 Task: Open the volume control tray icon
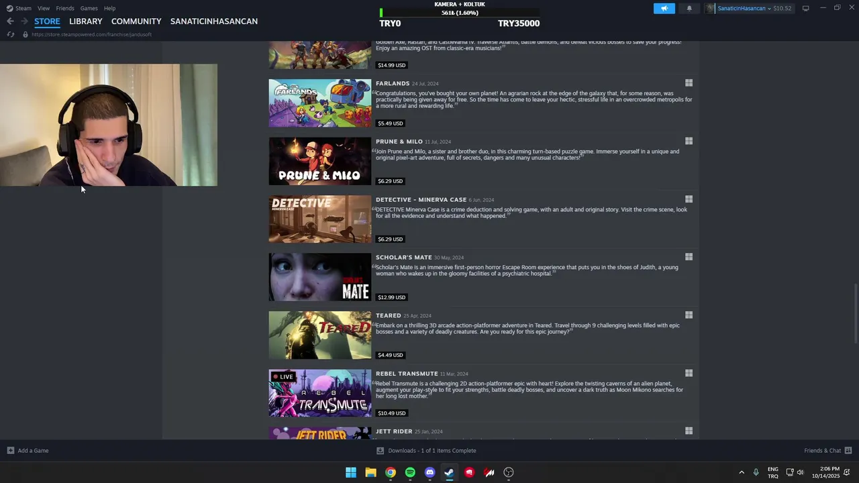(x=800, y=472)
